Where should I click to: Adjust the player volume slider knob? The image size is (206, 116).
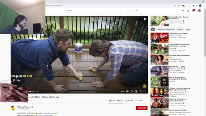[x=30, y=92]
